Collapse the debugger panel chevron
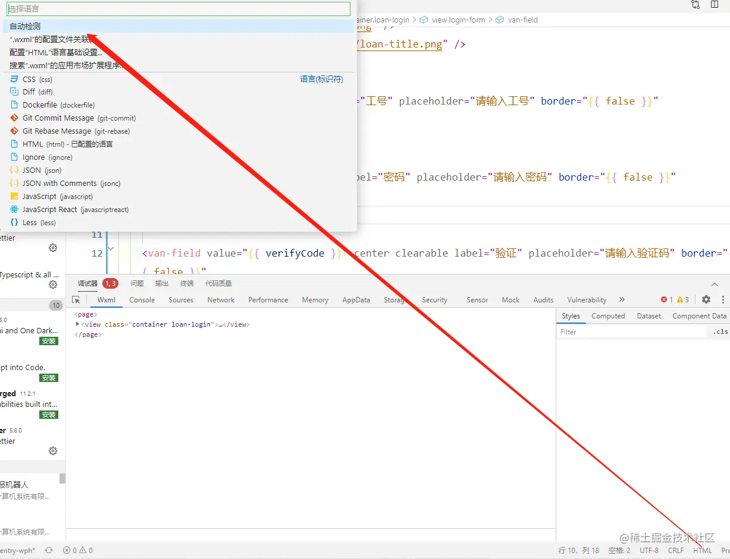Screen dimensions: 730x559 pyautogui.click(x=715, y=284)
